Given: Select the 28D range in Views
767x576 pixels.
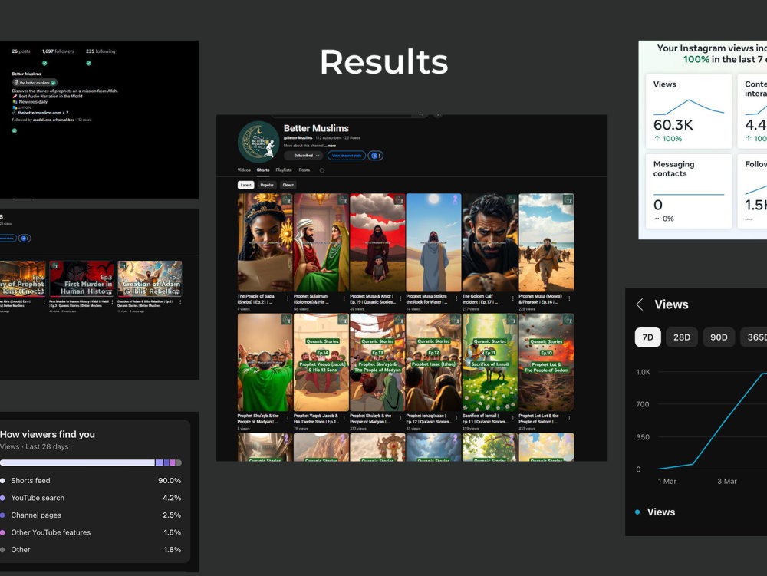Looking at the screenshot, I should pos(682,337).
